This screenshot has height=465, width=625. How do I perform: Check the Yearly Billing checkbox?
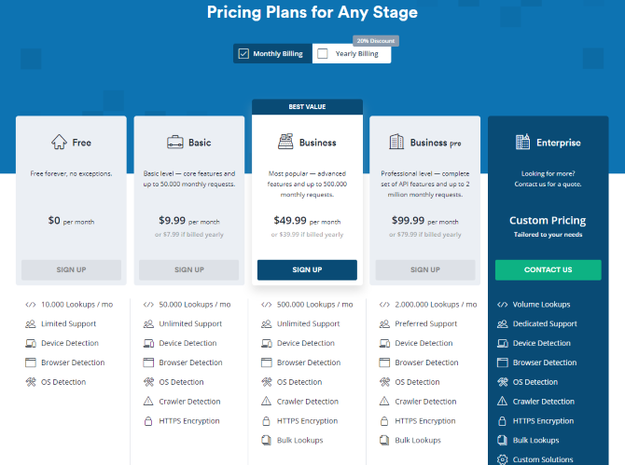coord(323,53)
